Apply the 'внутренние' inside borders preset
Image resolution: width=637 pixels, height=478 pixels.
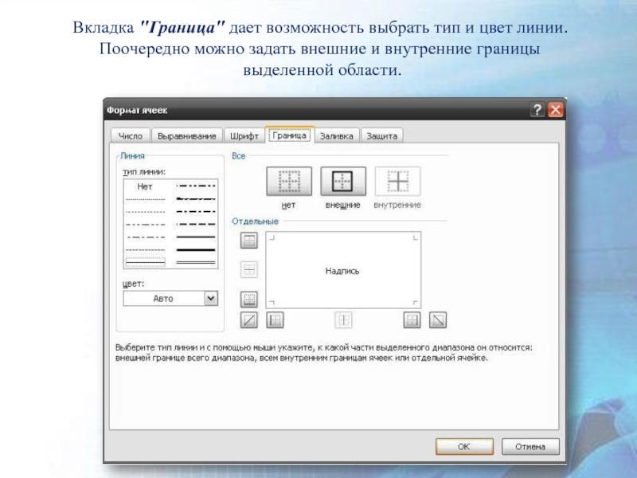[x=397, y=182]
